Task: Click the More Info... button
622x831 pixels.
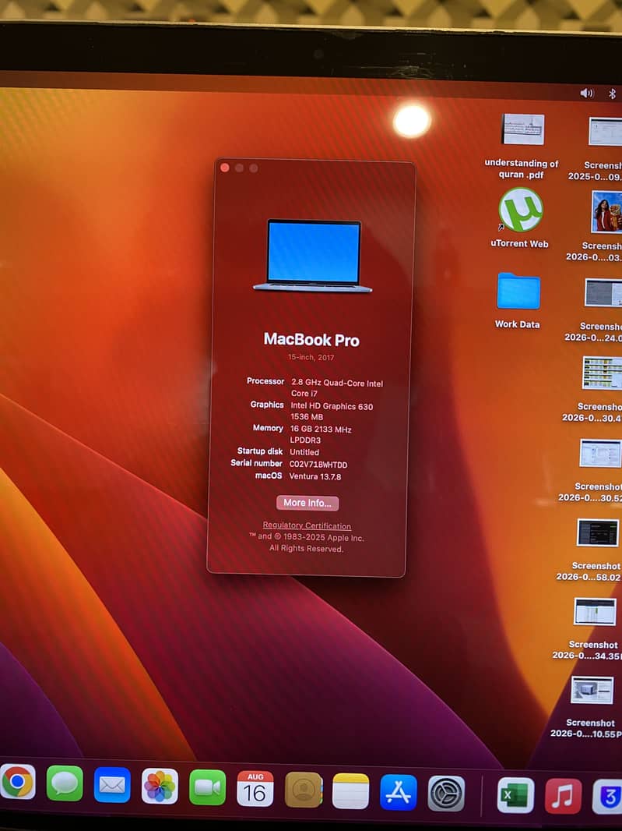Action: pos(307,503)
